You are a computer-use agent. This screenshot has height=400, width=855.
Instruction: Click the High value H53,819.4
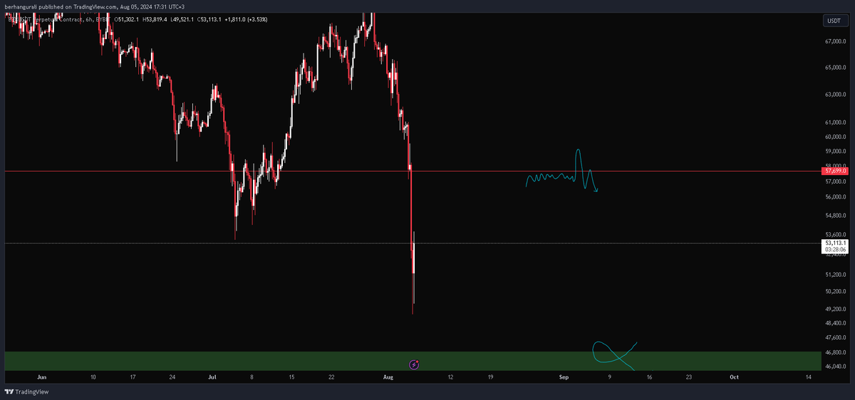coord(155,20)
